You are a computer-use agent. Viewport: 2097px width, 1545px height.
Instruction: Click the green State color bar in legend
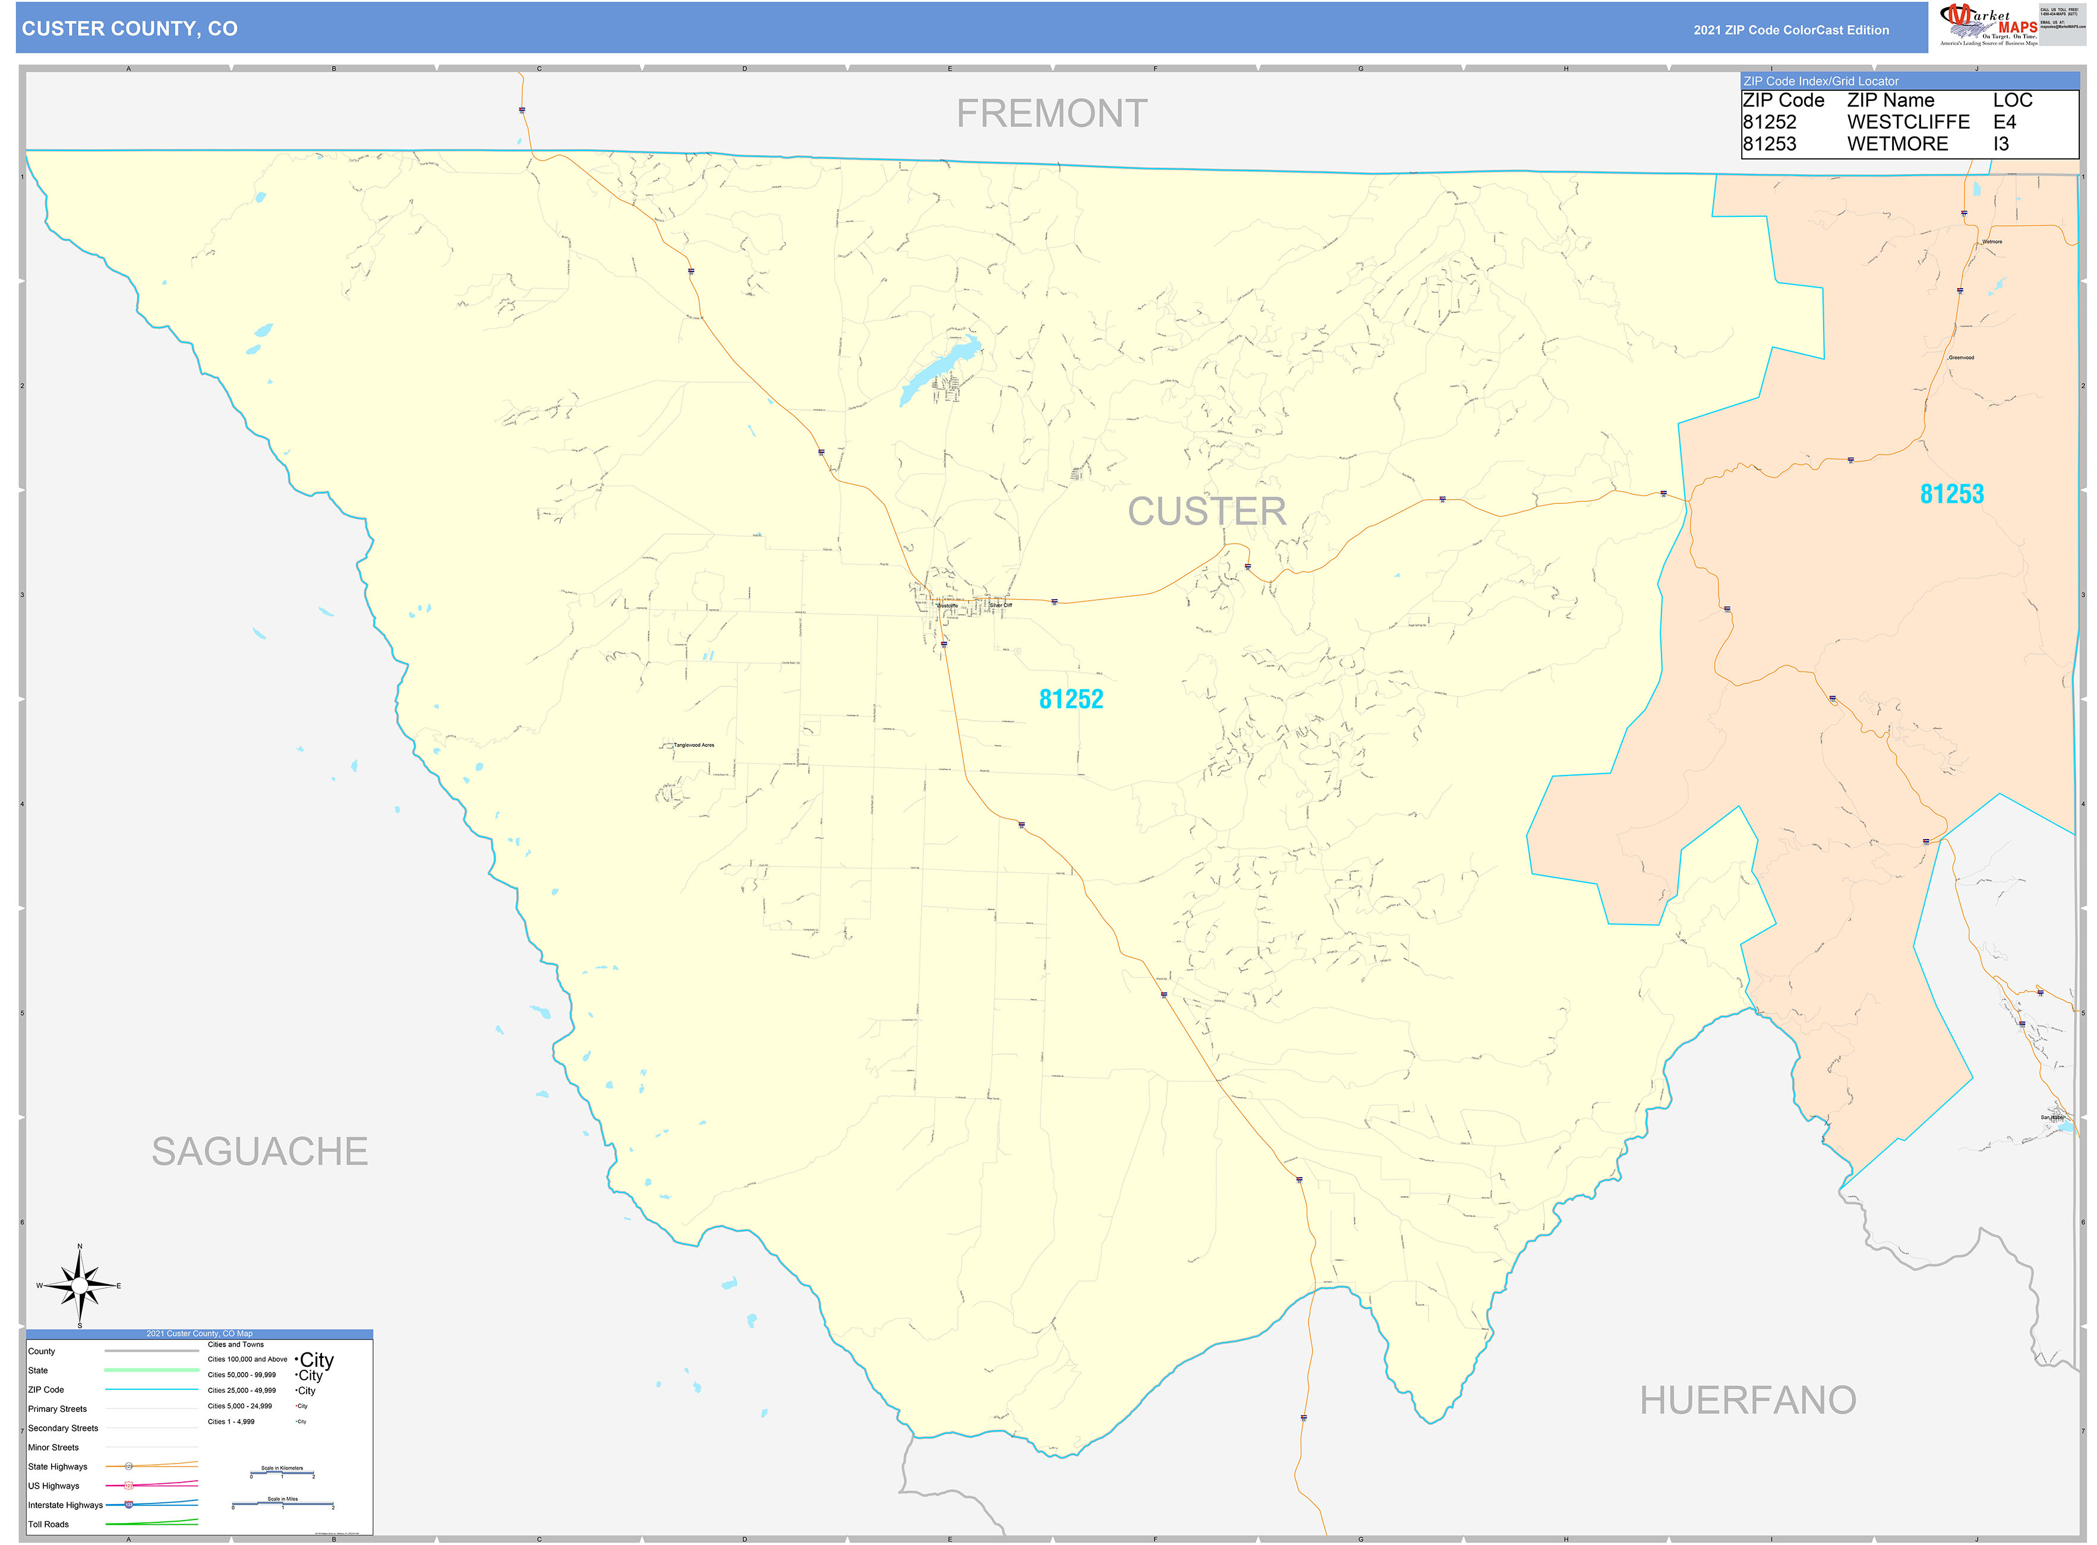[153, 1370]
